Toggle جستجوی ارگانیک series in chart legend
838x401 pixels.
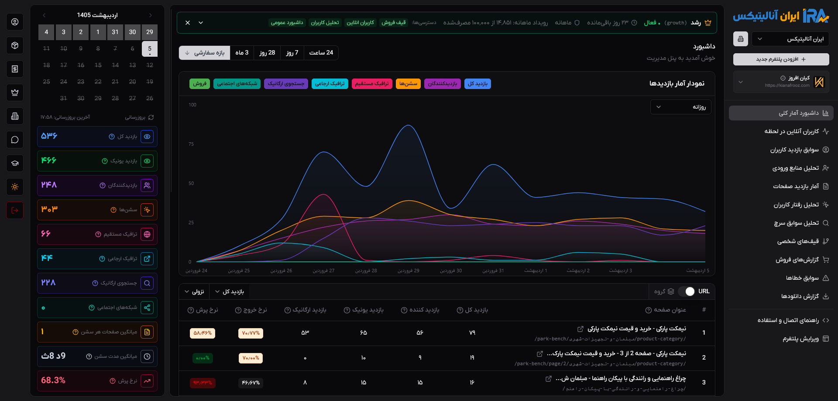286,84
